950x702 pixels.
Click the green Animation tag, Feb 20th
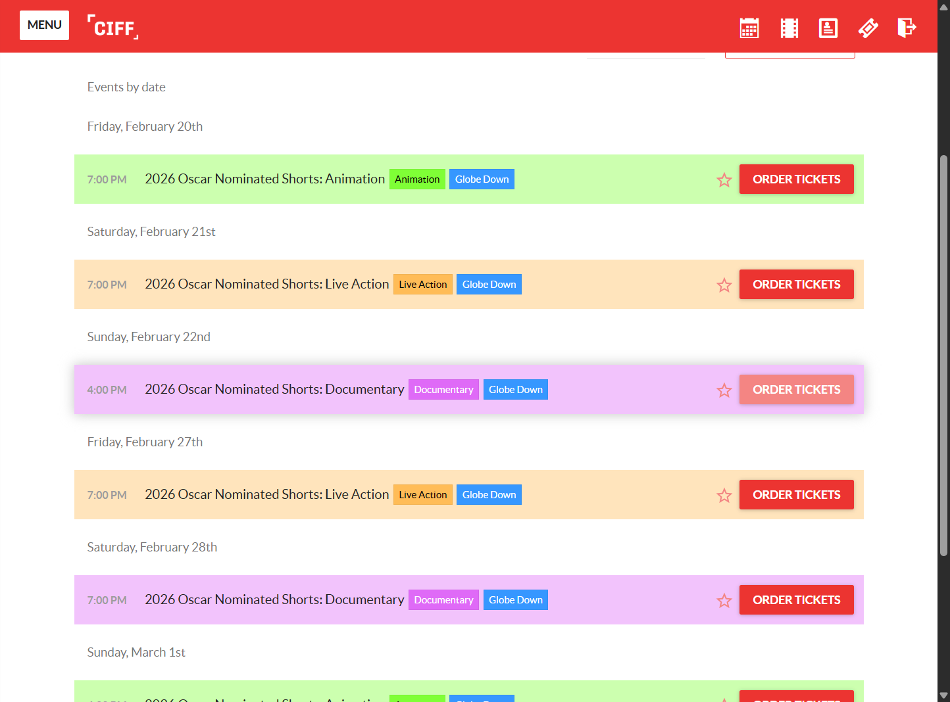point(417,179)
